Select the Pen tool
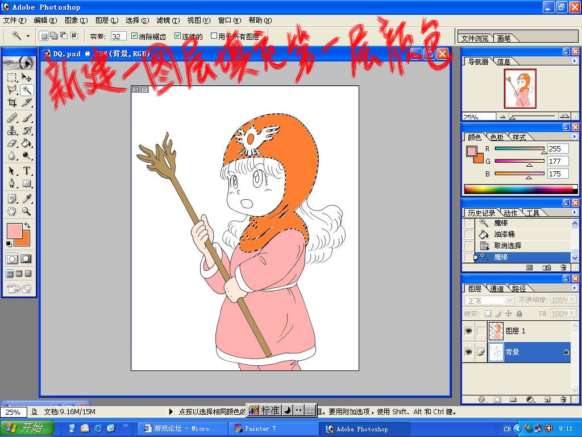Viewport: 582px width, 437px height. pos(12,184)
